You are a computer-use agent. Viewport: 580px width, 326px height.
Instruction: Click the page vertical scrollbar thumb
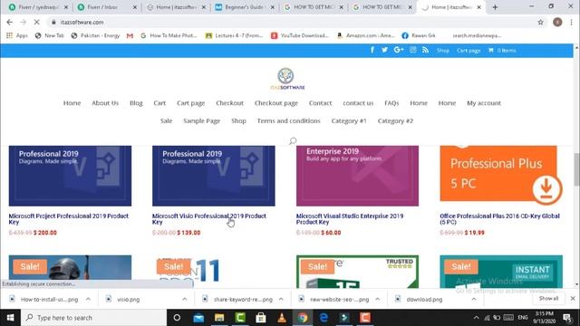[576, 169]
